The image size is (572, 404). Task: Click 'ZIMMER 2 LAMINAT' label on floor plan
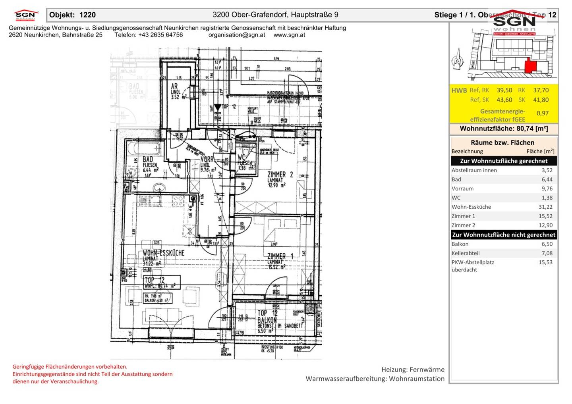click(x=280, y=177)
